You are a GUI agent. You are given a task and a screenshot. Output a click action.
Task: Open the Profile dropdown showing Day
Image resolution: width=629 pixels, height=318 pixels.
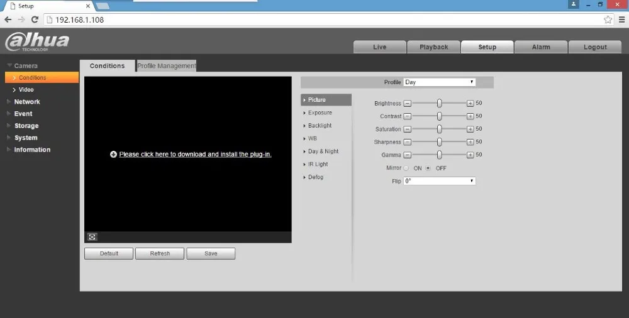click(x=439, y=82)
